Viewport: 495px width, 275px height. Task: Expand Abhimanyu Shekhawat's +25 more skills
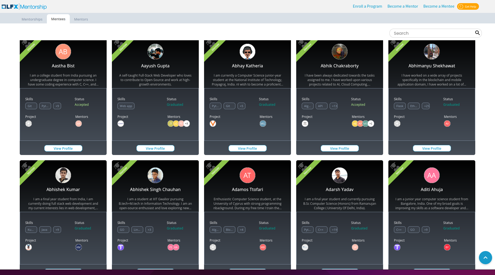(x=426, y=106)
